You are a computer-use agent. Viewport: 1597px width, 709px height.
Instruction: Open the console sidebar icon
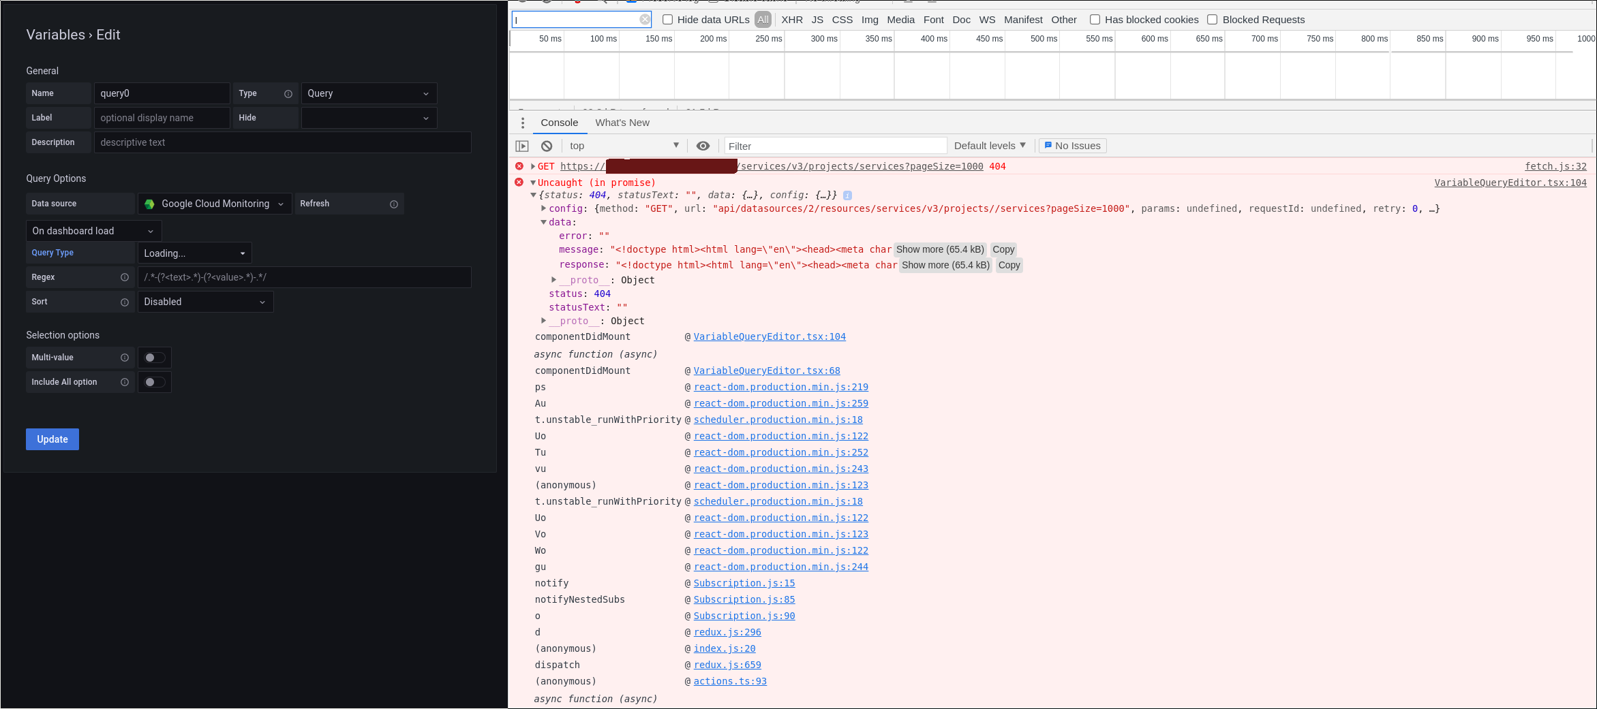click(x=521, y=145)
